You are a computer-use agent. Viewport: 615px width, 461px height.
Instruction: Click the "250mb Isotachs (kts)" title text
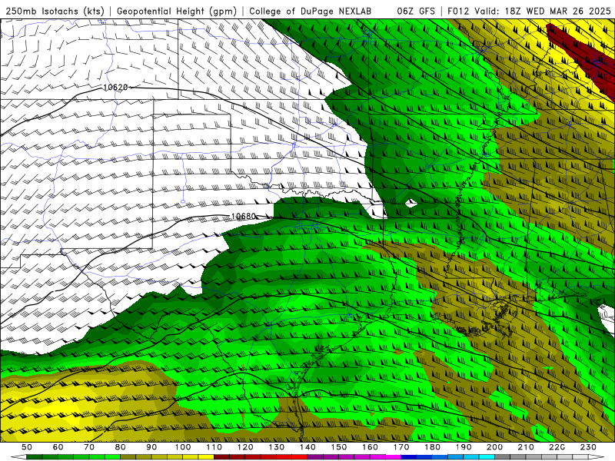pyautogui.click(x=55, y=12)
